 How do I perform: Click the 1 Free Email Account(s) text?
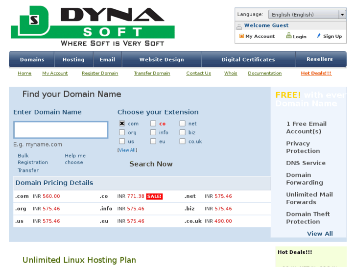click(x=306, y=127)
